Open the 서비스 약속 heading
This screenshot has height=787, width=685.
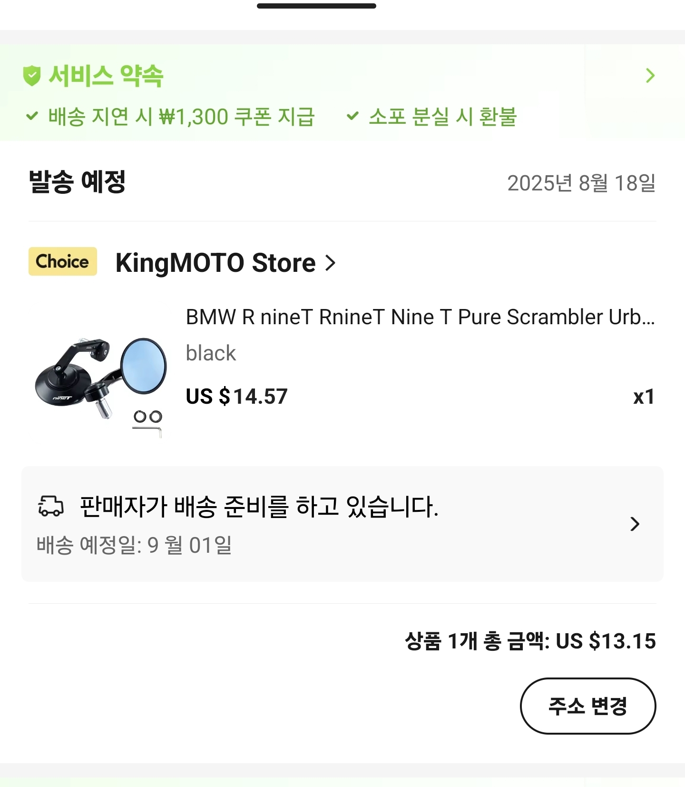(106, 76)
